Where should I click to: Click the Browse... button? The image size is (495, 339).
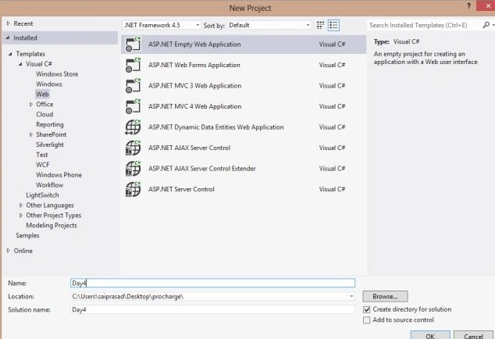click(385, 297)
